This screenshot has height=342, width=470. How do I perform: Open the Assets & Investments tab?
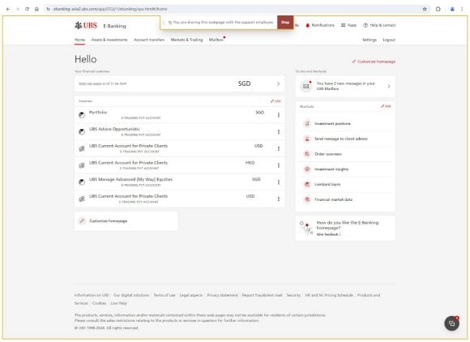click(109, 40)
